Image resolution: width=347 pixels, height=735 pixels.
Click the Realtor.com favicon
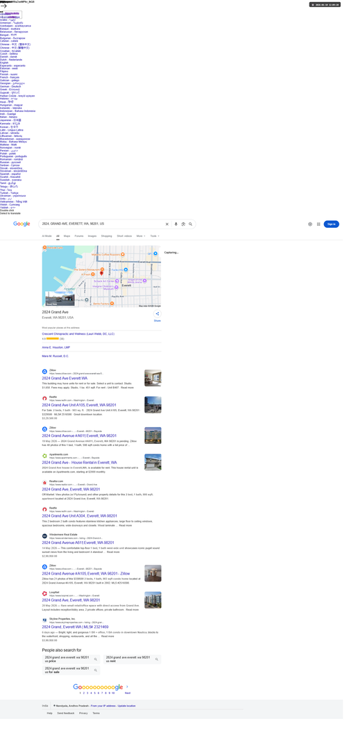pos(44,482)
